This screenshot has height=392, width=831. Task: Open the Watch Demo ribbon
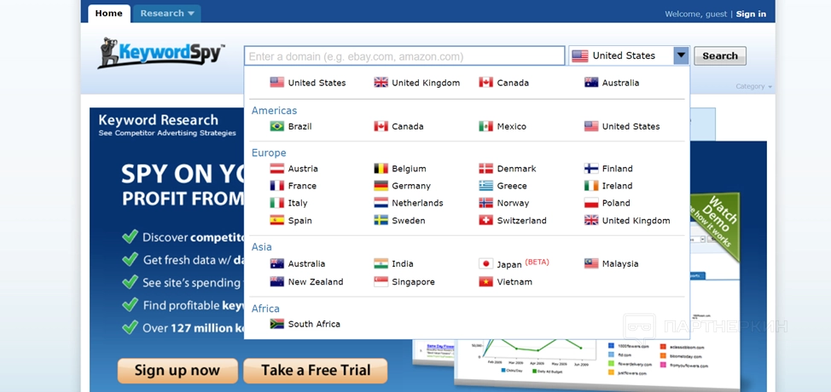(x=717, y=225)
